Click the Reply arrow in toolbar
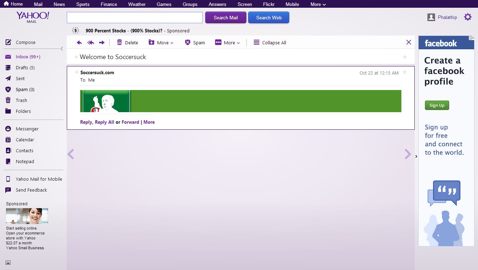Viewport: 478px width, 270px height. [79, 43]
